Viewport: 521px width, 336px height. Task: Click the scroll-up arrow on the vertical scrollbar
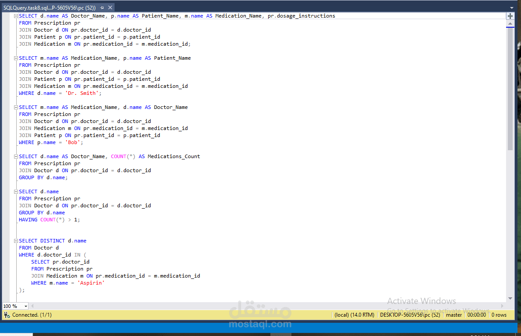coord(510,24)
